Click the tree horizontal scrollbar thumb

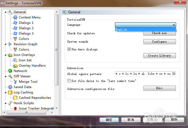27,112
